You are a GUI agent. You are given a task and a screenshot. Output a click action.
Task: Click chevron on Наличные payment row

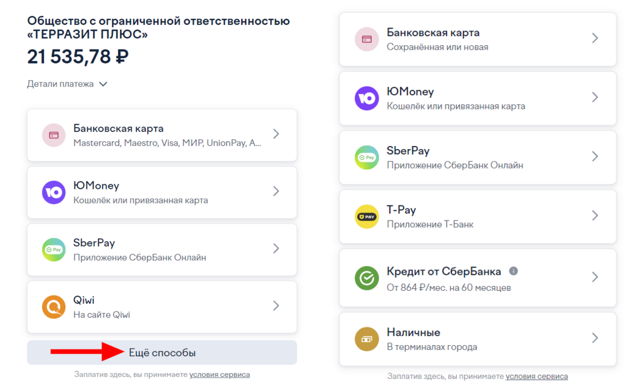click(595, 338)
